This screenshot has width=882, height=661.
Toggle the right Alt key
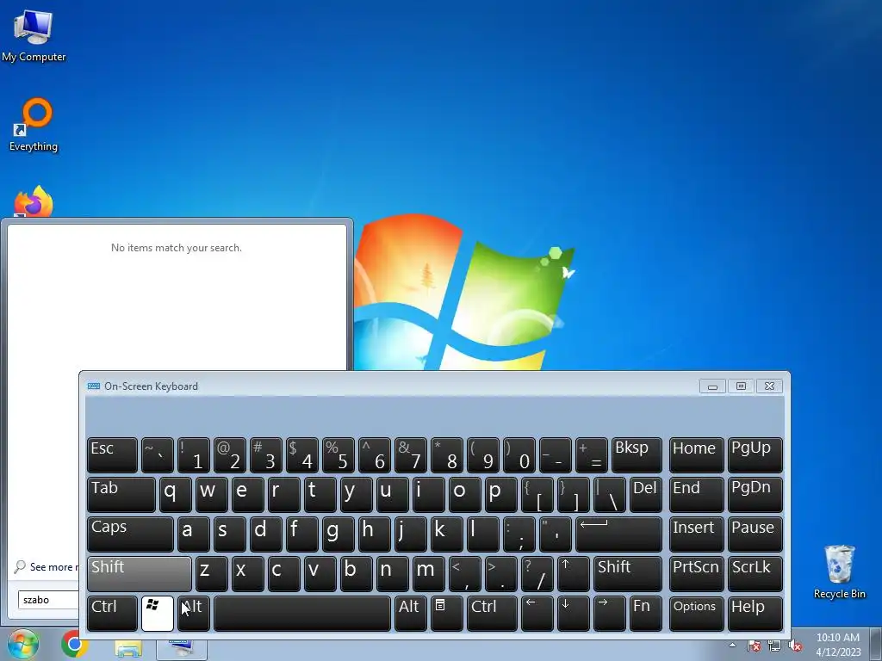(x=410, y=613)
